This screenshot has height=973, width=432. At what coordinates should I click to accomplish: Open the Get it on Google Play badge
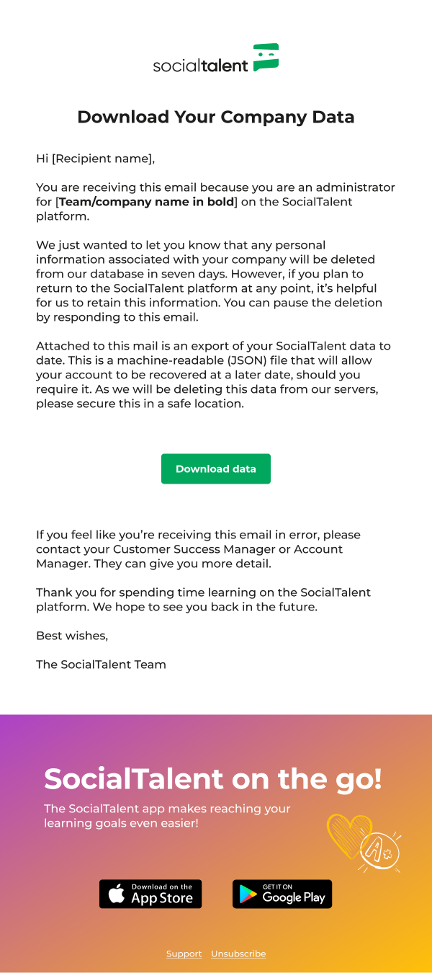(x=282, y=894)
